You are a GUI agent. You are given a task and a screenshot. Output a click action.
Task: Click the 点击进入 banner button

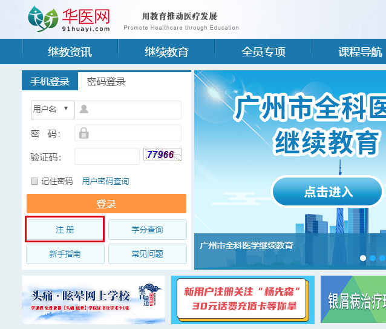pos(327,191)
